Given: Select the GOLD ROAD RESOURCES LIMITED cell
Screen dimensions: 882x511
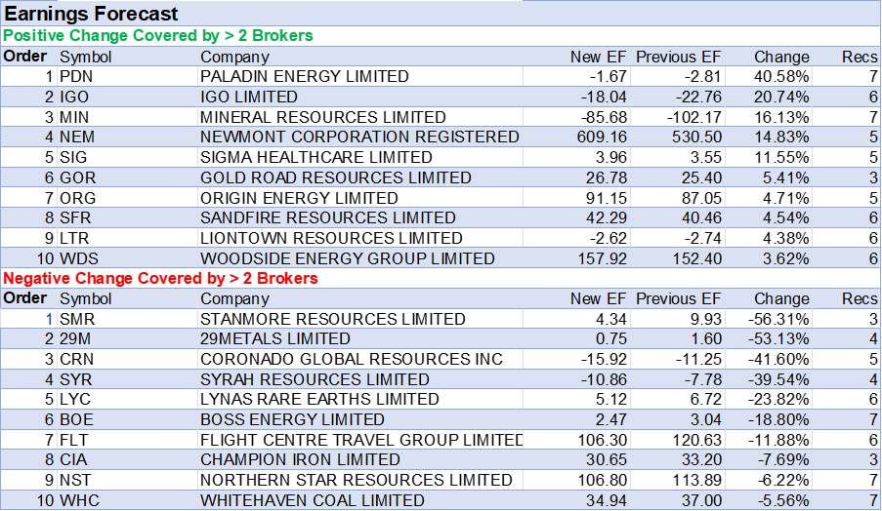Looking at the screenshot, I should click(336, 177).
